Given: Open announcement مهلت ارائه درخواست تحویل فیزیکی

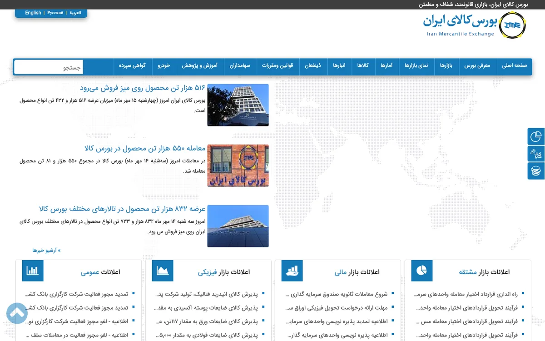Looking at the screenshot, I should click(337, 308).
